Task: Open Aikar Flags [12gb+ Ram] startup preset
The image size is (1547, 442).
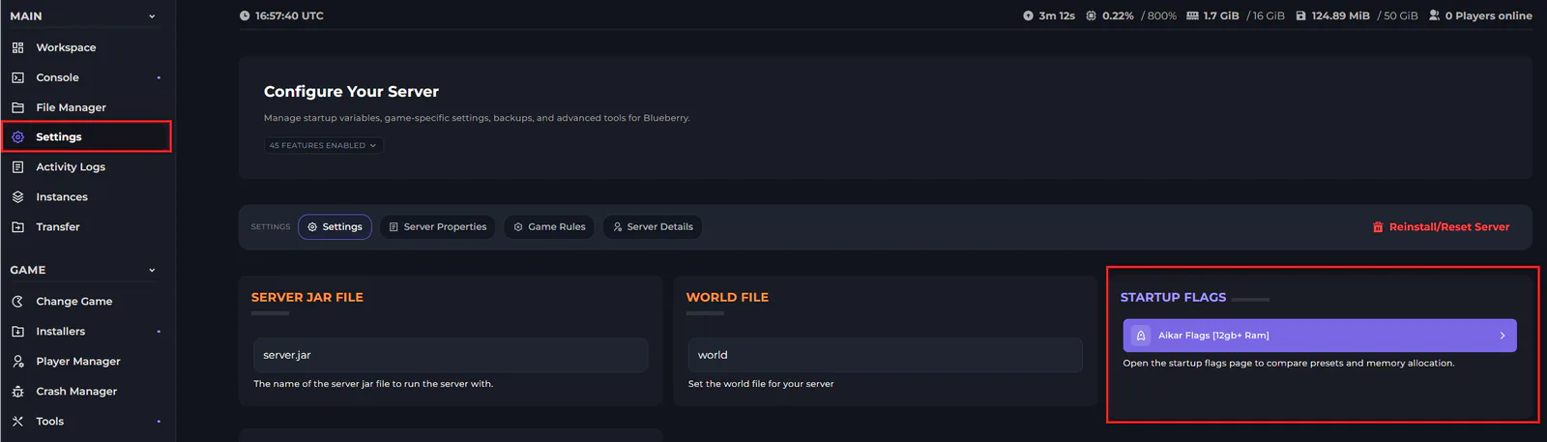Action: pyautogui.click(x=1320, y=336)
